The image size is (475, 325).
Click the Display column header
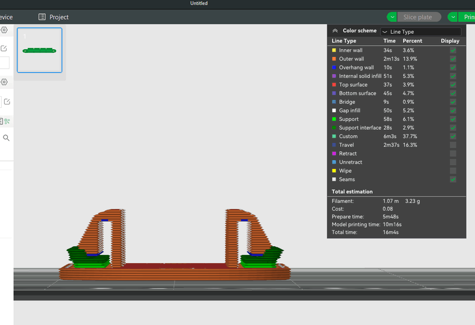click(x=450, y=41)
